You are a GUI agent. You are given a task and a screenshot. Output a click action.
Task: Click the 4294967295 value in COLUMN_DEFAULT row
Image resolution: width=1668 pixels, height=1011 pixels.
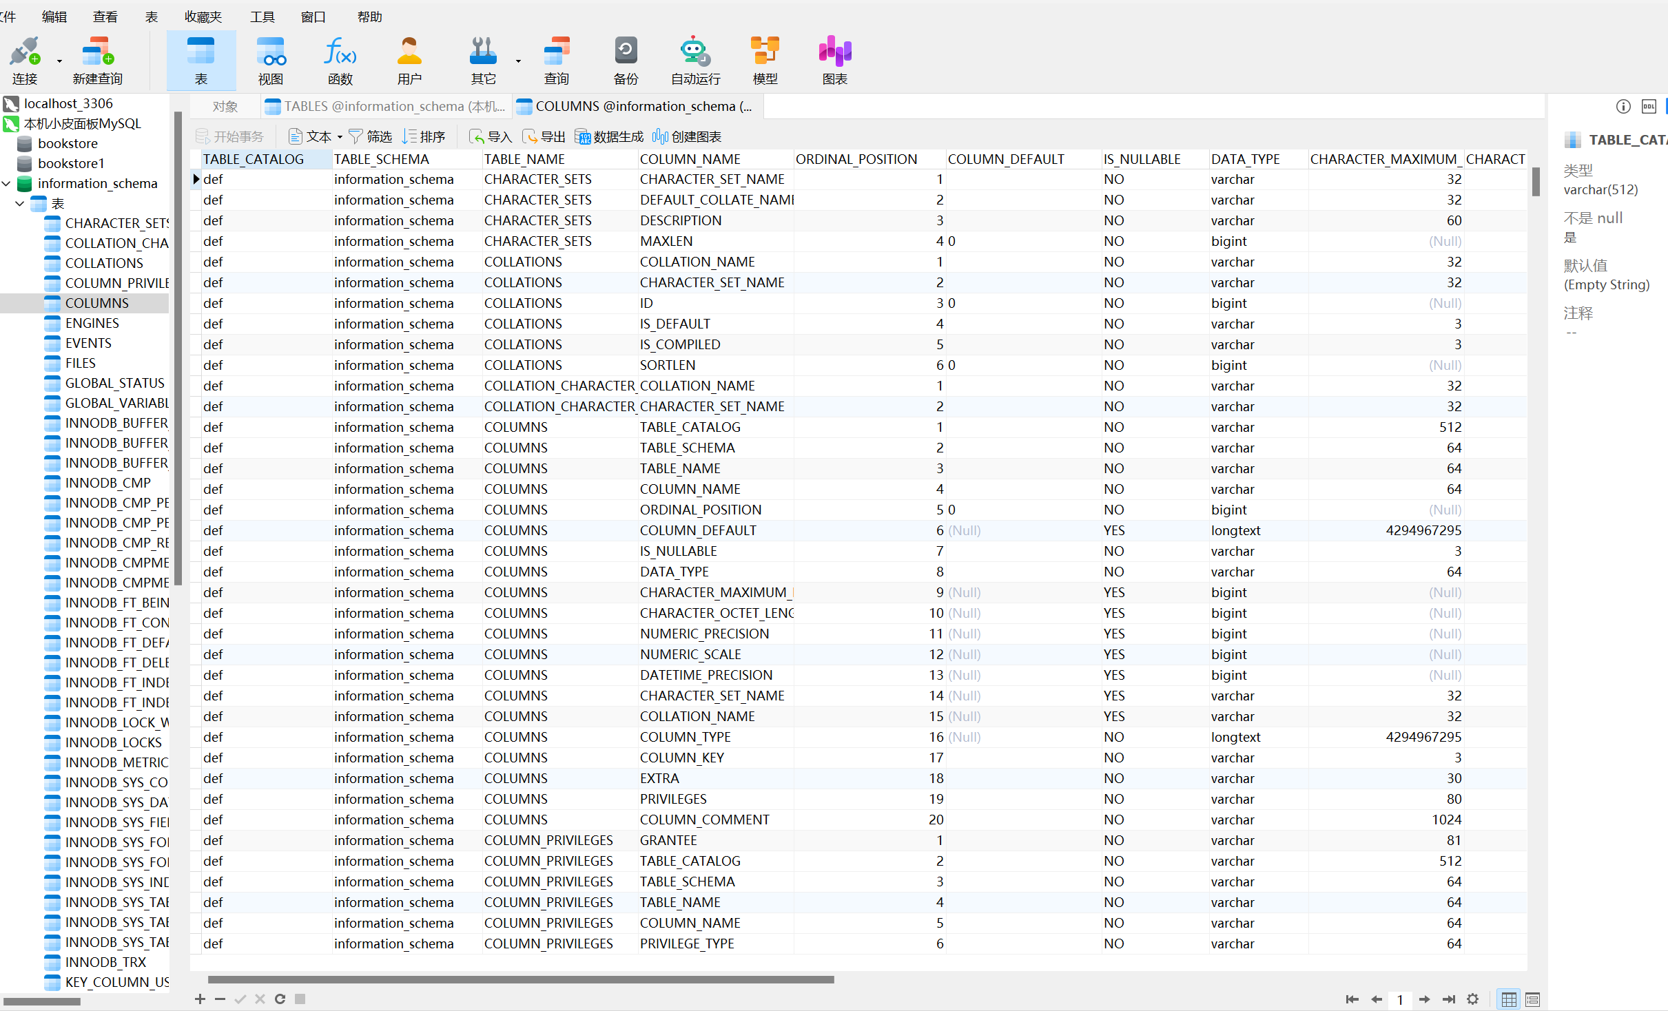tap(1423, 531)
